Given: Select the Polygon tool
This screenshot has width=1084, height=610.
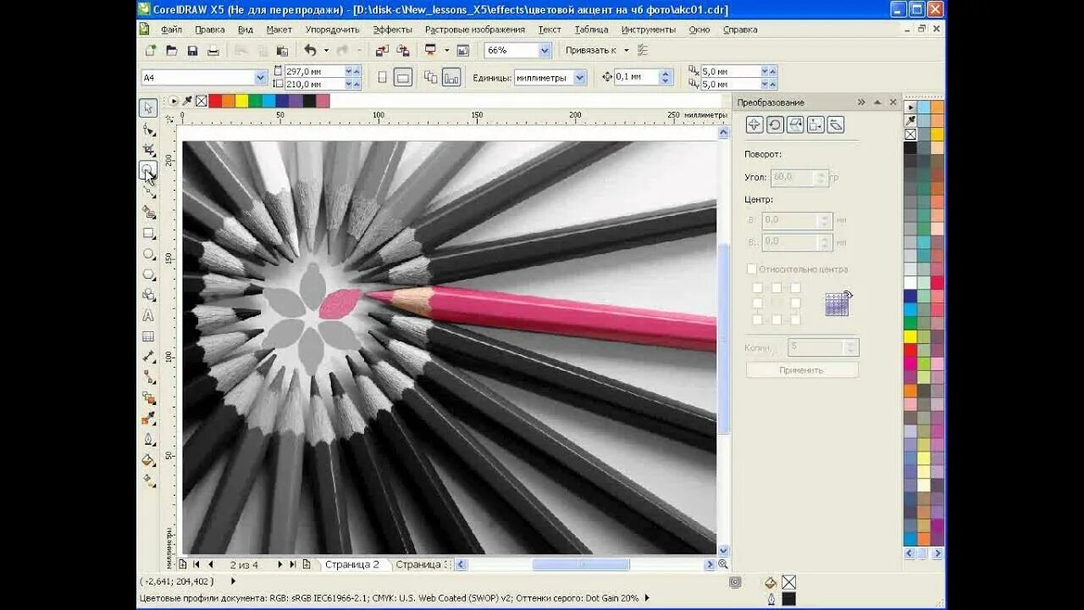Looking at the screenshot, I should click(148, 274).
